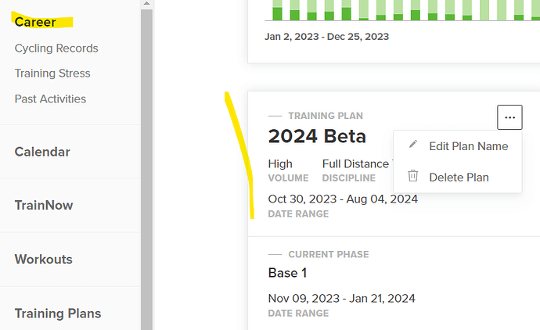Click the pencil icon beside Edit Plan Name
This screenshot has height=330, width=540.
click(x=413, y=145)
